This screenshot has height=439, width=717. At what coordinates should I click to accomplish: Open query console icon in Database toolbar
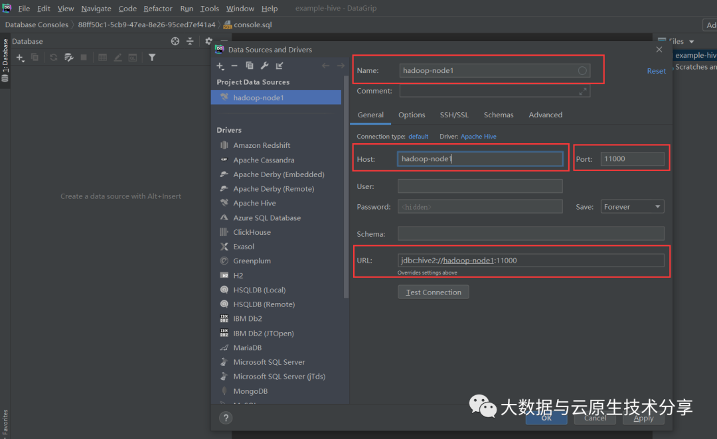(133, 57)
